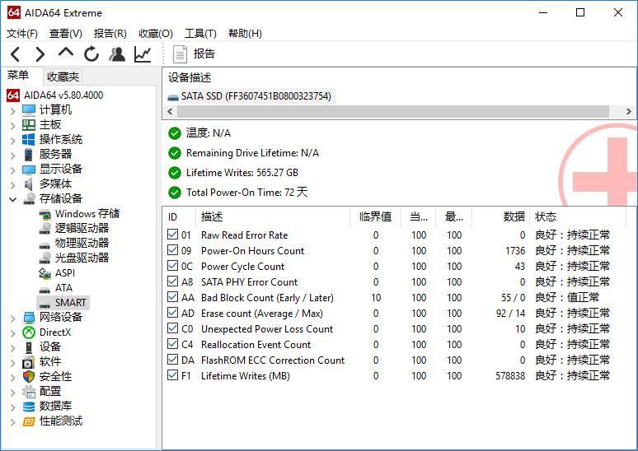The width and height of the screenshot is (638, 451).
Task: Toggle the 09 Power-On Hours Count checkbox
Action: (172, 250)
